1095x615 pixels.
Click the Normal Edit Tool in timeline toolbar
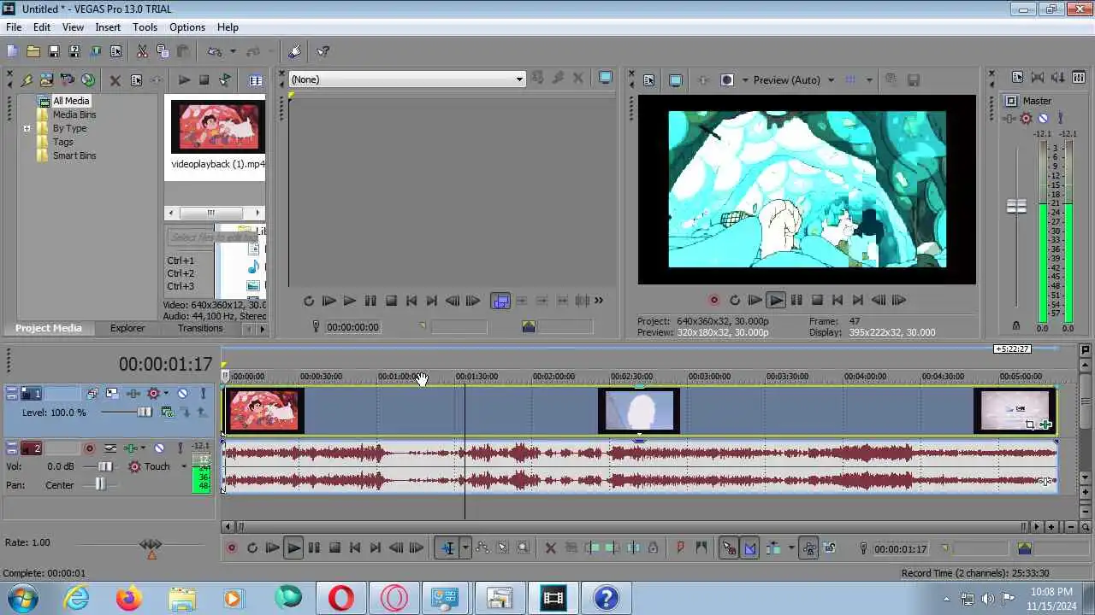[x=447, y=548]
